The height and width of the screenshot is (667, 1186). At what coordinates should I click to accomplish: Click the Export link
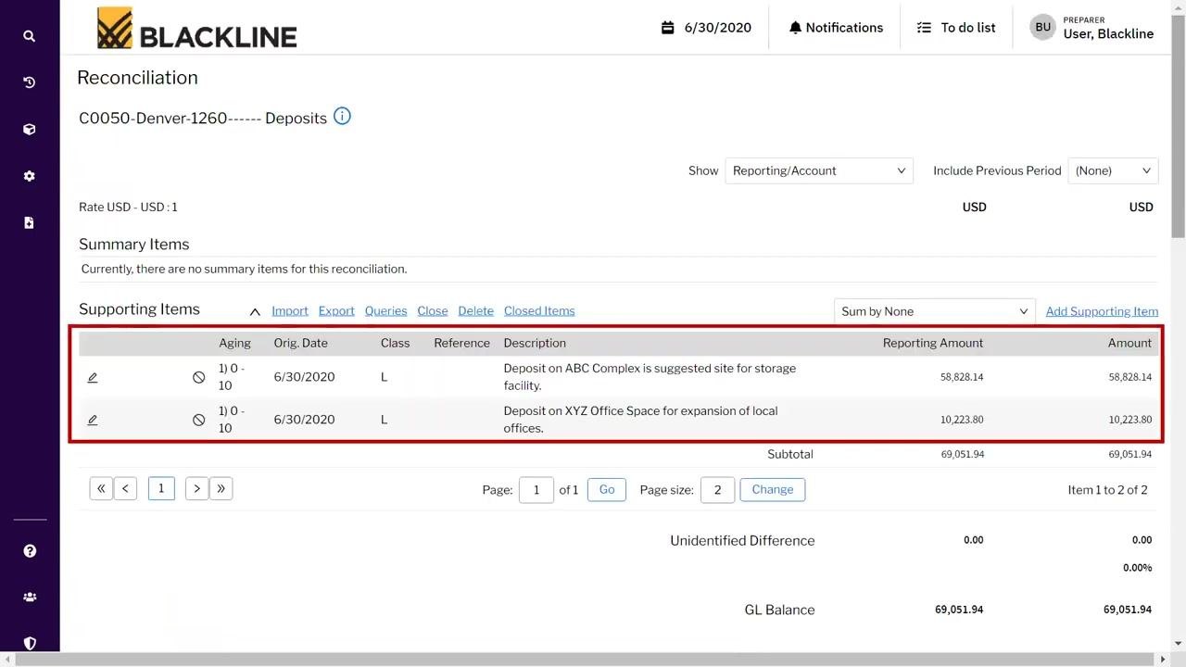tap(336, 311)
